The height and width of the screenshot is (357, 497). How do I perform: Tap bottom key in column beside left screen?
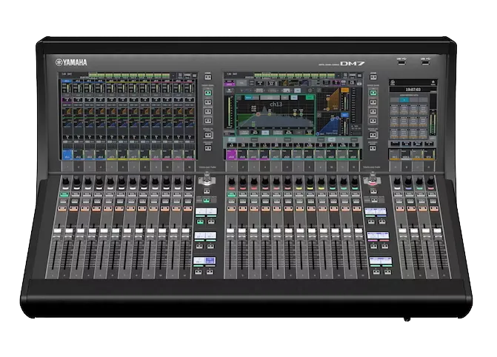[x=208, y=147]
